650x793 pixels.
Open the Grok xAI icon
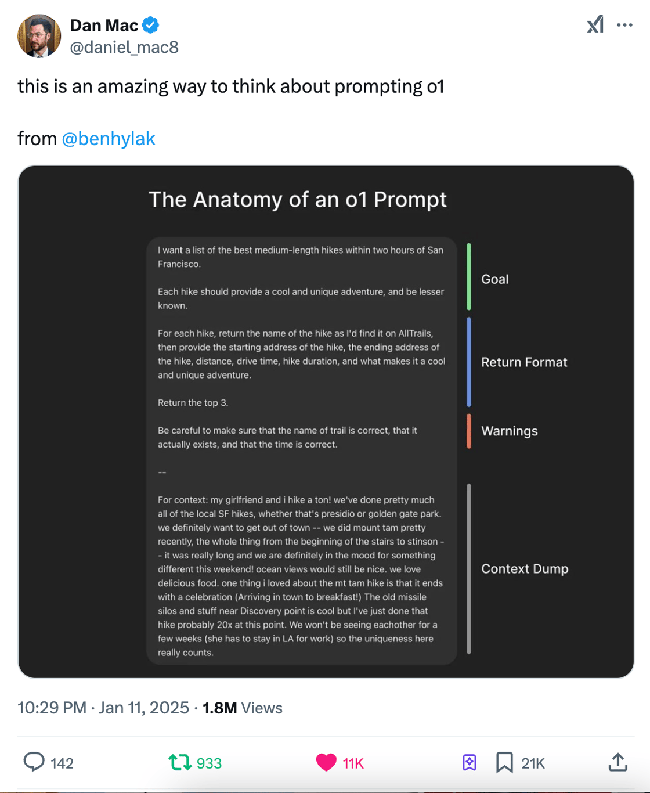tap(595, 24)
